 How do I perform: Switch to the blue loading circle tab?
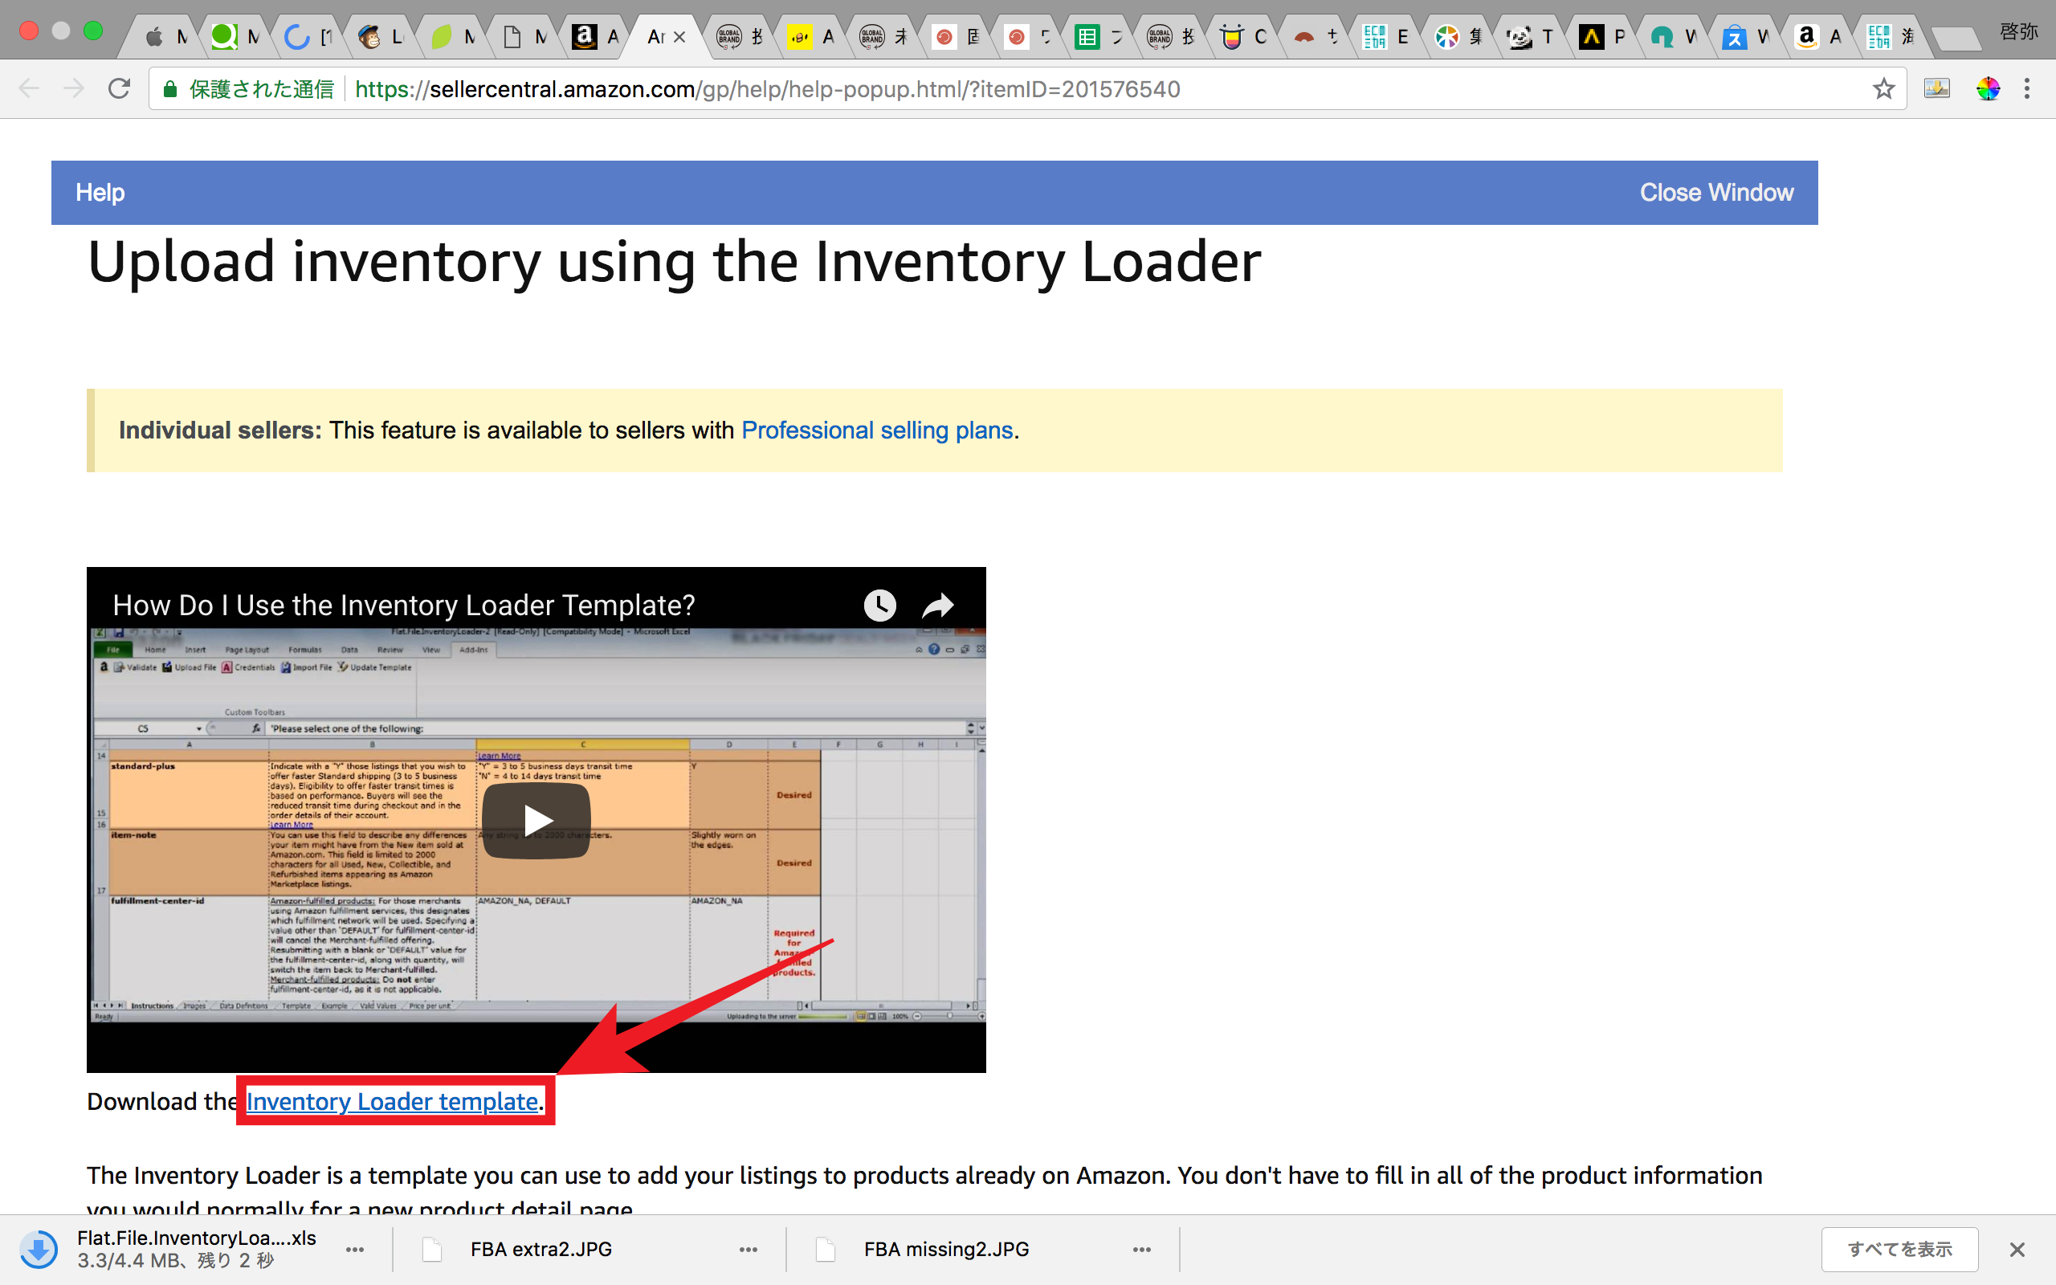point(296,37)
